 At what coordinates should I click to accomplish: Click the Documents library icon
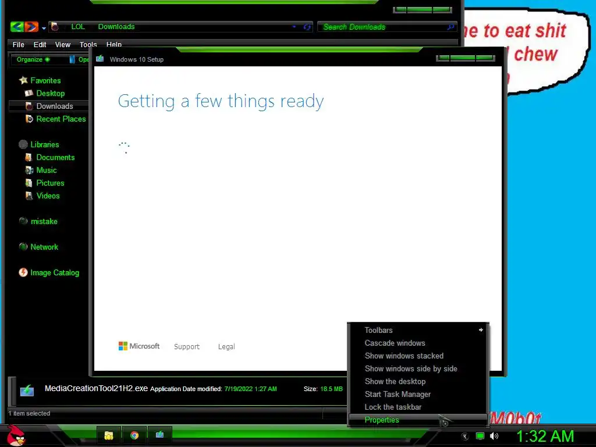(x=29, y=157)
